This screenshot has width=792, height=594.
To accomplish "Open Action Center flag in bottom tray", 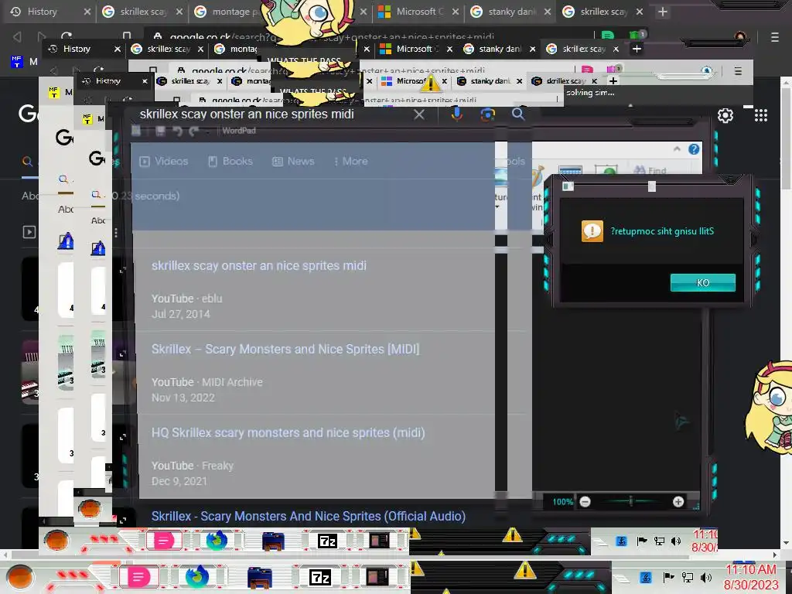I will 668,577.
